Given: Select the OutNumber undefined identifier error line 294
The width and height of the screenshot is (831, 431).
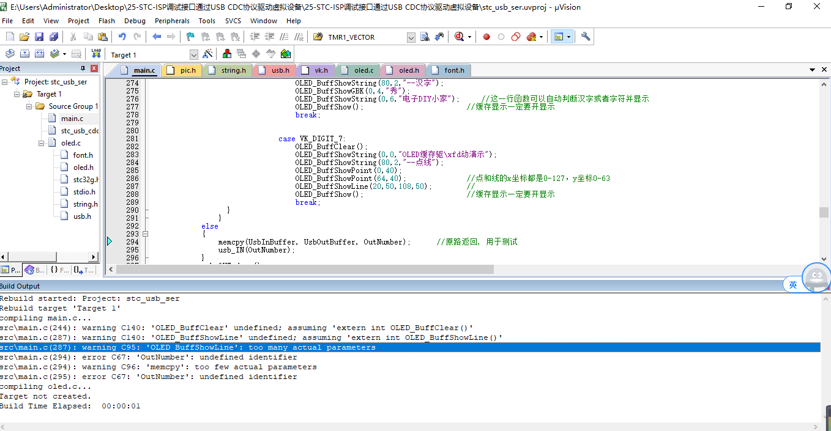Looking at the screenshot, I should (149, 357).
